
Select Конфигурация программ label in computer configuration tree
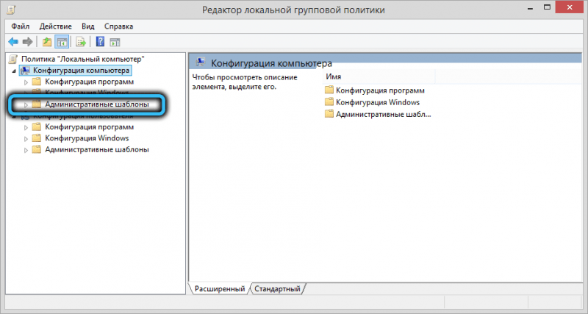pyautogui.click(x=89, y=82)
